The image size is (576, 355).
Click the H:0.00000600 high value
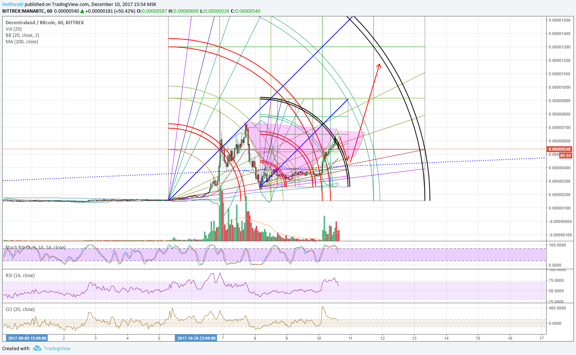tap(183, 11)
